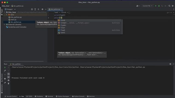Choose 'file=' from autocomplete list

coord(90,28)
